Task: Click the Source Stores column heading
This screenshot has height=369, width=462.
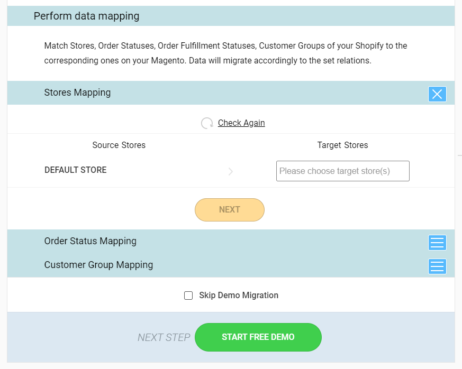Action: (x=119, y=145)
